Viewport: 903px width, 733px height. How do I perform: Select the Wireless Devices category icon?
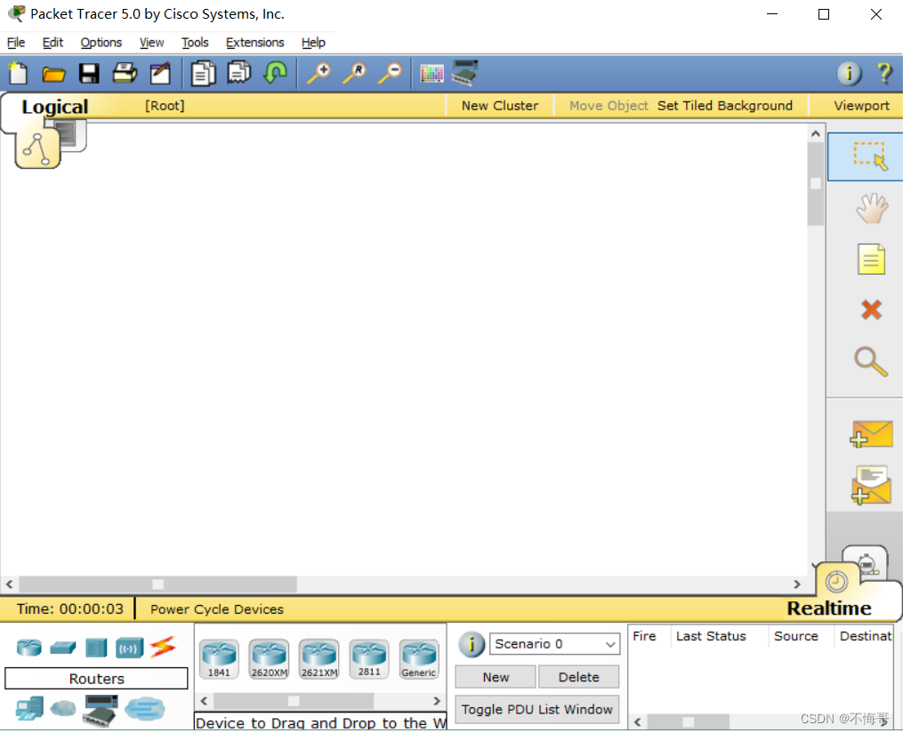pyautogui.click(x=129, y=648)
